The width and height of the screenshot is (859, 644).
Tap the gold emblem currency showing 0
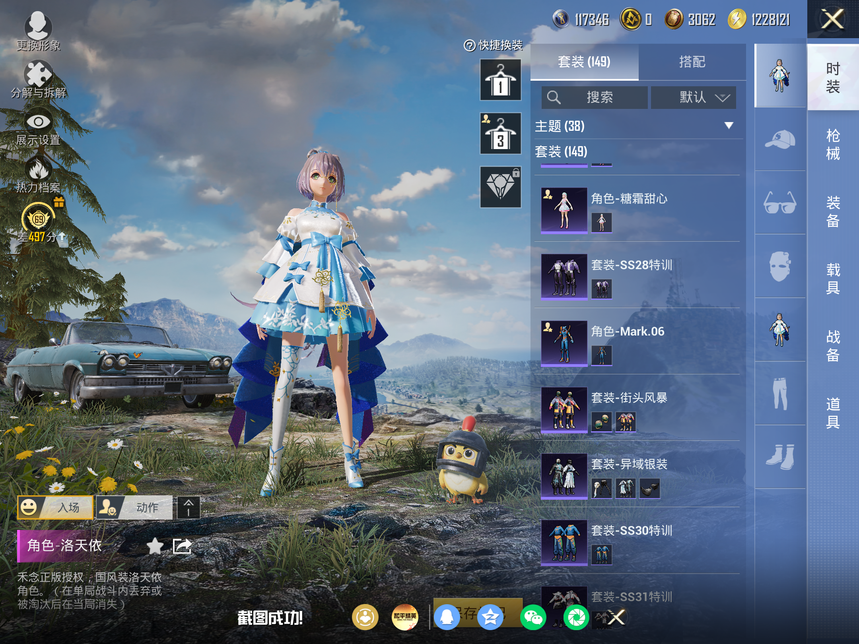point(630,19)
